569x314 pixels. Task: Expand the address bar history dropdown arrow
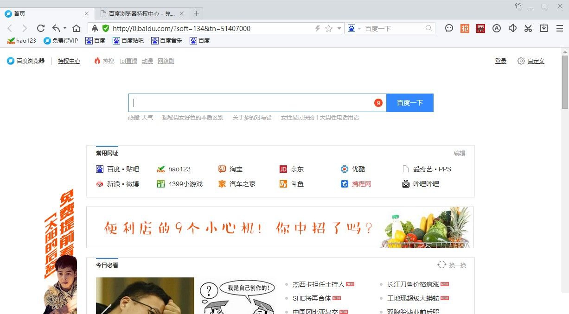(x=339, y=28)
